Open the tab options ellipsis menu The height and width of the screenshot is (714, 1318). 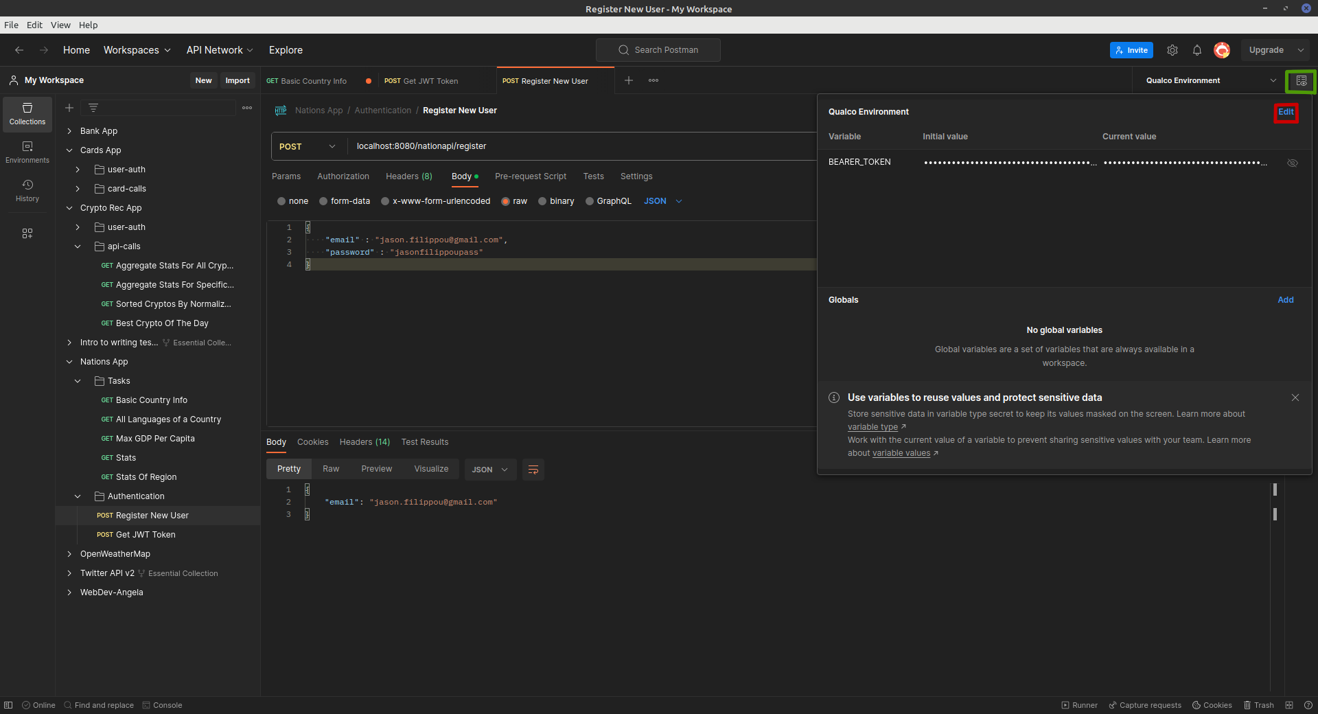tap(654, 80)
